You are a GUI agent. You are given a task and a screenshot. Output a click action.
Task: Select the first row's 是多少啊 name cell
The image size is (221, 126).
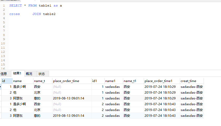pos(20,87)
